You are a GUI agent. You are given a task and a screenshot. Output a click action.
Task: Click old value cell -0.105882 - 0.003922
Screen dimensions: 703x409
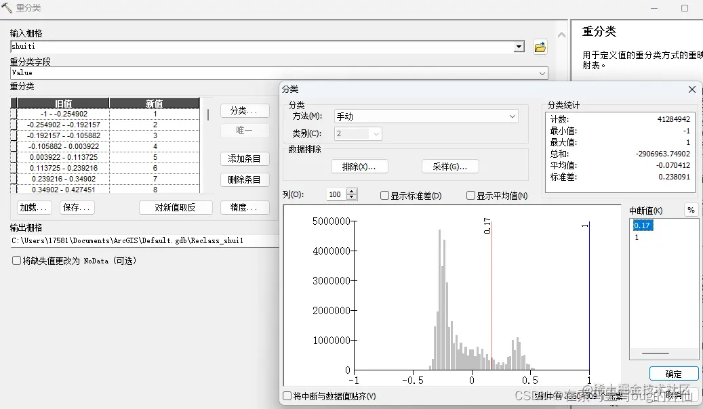63,146
